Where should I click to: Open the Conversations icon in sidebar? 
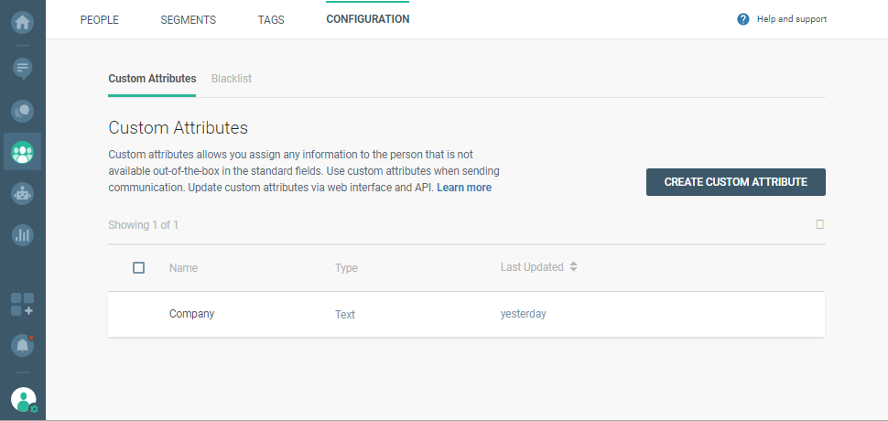(22, 111)
